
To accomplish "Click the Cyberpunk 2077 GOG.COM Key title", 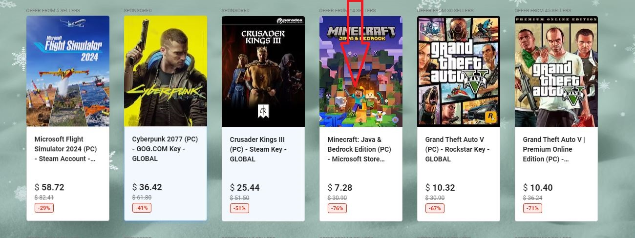I will coord(165,149).
